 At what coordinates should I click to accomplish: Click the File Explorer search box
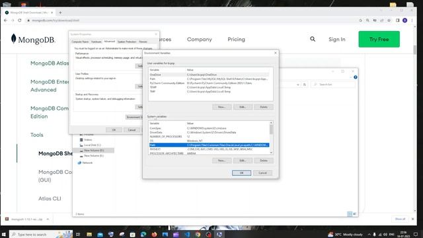pyautogui.click(x=333, y=85)
